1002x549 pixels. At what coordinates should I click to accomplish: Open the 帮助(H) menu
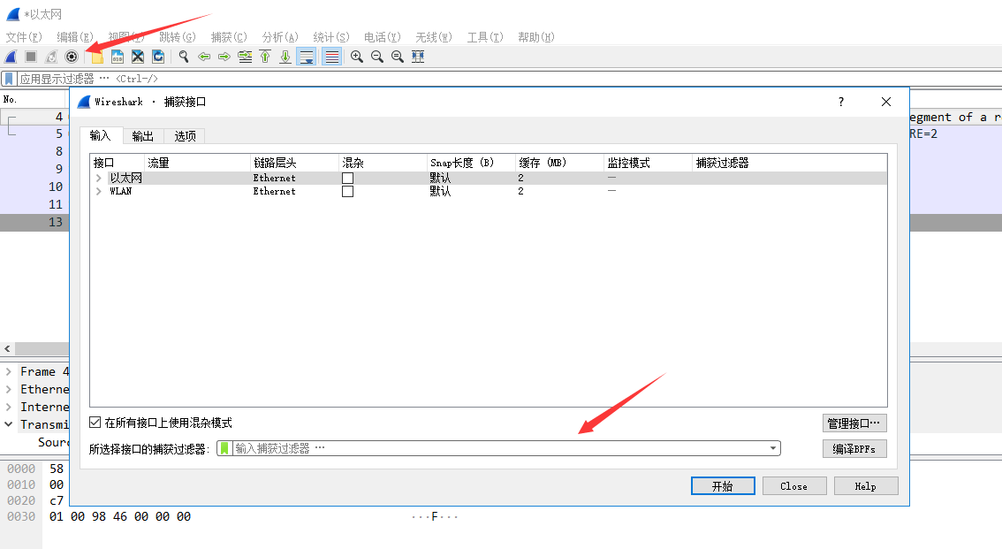[x=536, y=37]
